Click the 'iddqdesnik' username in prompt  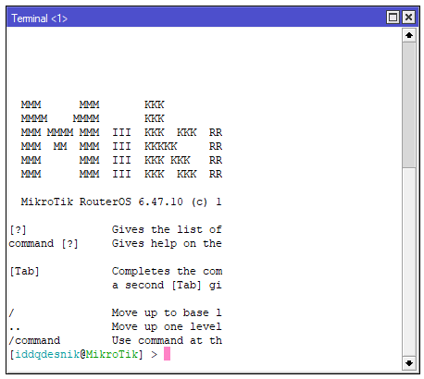(x=47, y=354)
